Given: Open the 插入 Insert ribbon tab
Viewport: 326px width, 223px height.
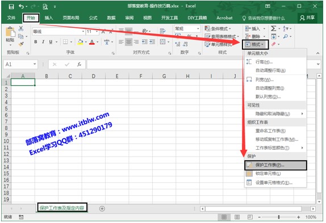Looking at the screenshot, I should pyautogui.click(x=48, y=18).
